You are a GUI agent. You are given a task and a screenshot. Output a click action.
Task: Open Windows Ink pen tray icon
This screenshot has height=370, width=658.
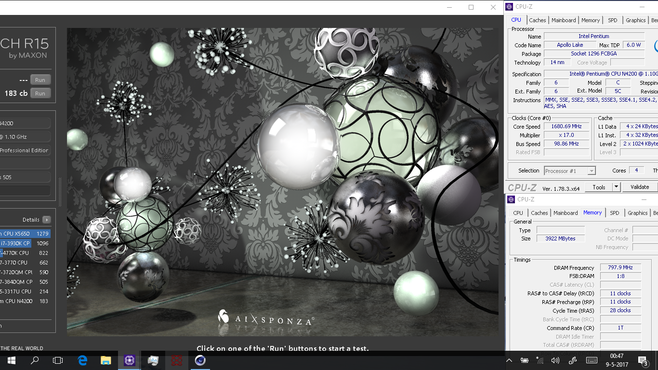coord(573,360)
